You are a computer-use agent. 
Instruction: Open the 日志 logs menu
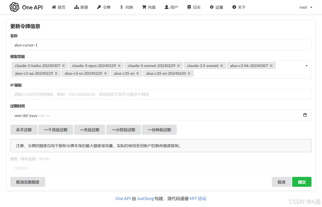[194, 7]
